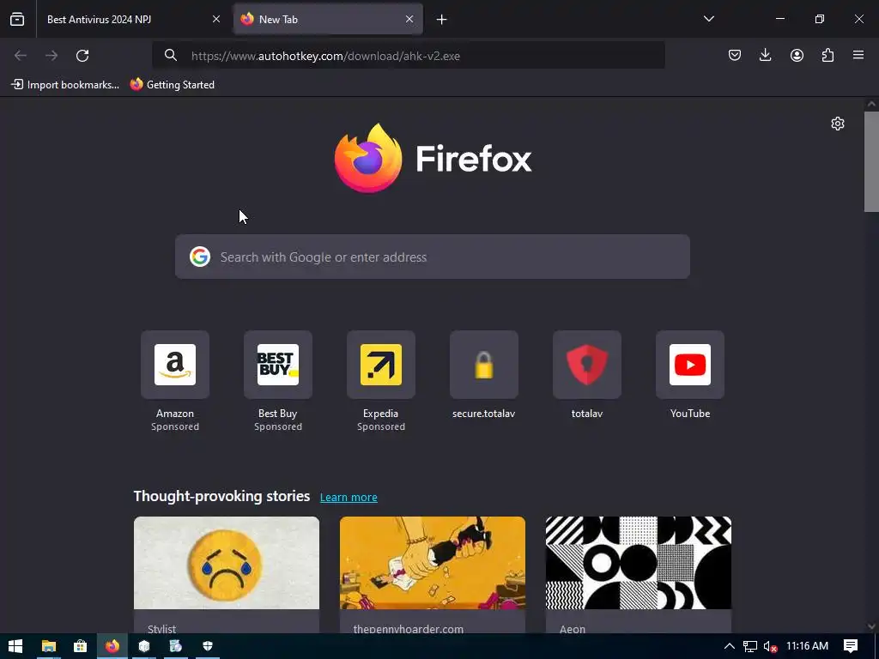Click the muted volume tray icon
The height and width of the screenshot is (659, 879).
[x=770, y=646]
